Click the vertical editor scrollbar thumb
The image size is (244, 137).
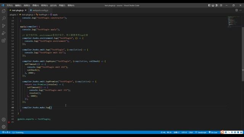point(243,54)
